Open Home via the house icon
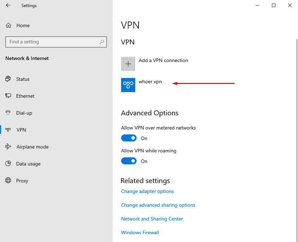The image size is (298, 242). tap(8, 25)
